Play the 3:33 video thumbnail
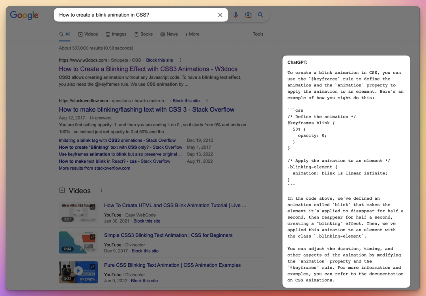Screen dimensions: 426x296 click(x=78, y=272)
